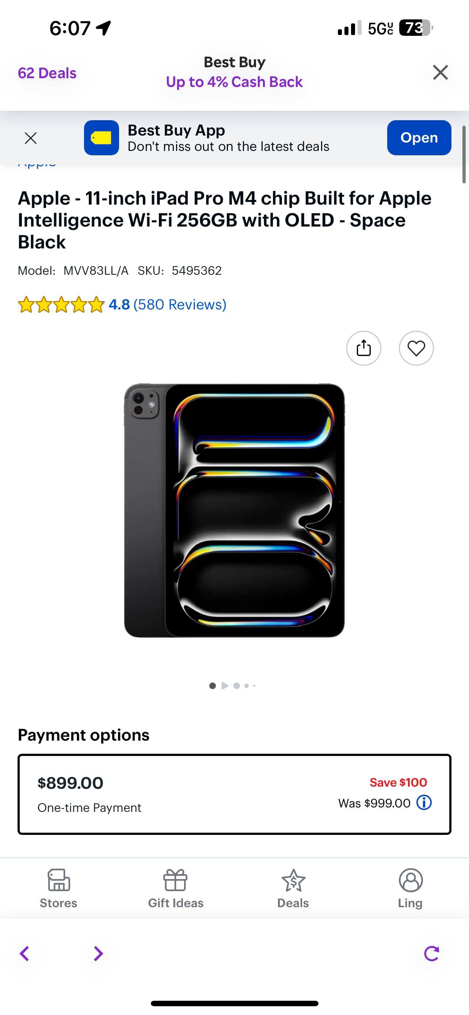
Task: Open the price info icon beside Was $999.00
Action: coord(424,803)
